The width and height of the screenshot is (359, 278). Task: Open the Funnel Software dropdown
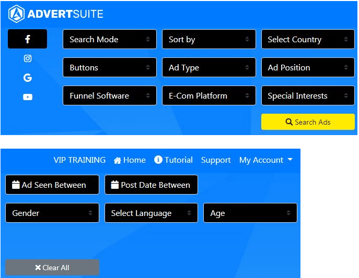110,95
